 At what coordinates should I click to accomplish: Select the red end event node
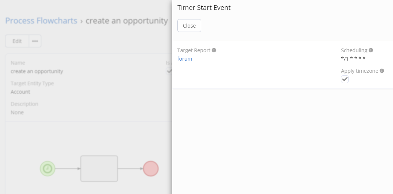click(151, 169)
